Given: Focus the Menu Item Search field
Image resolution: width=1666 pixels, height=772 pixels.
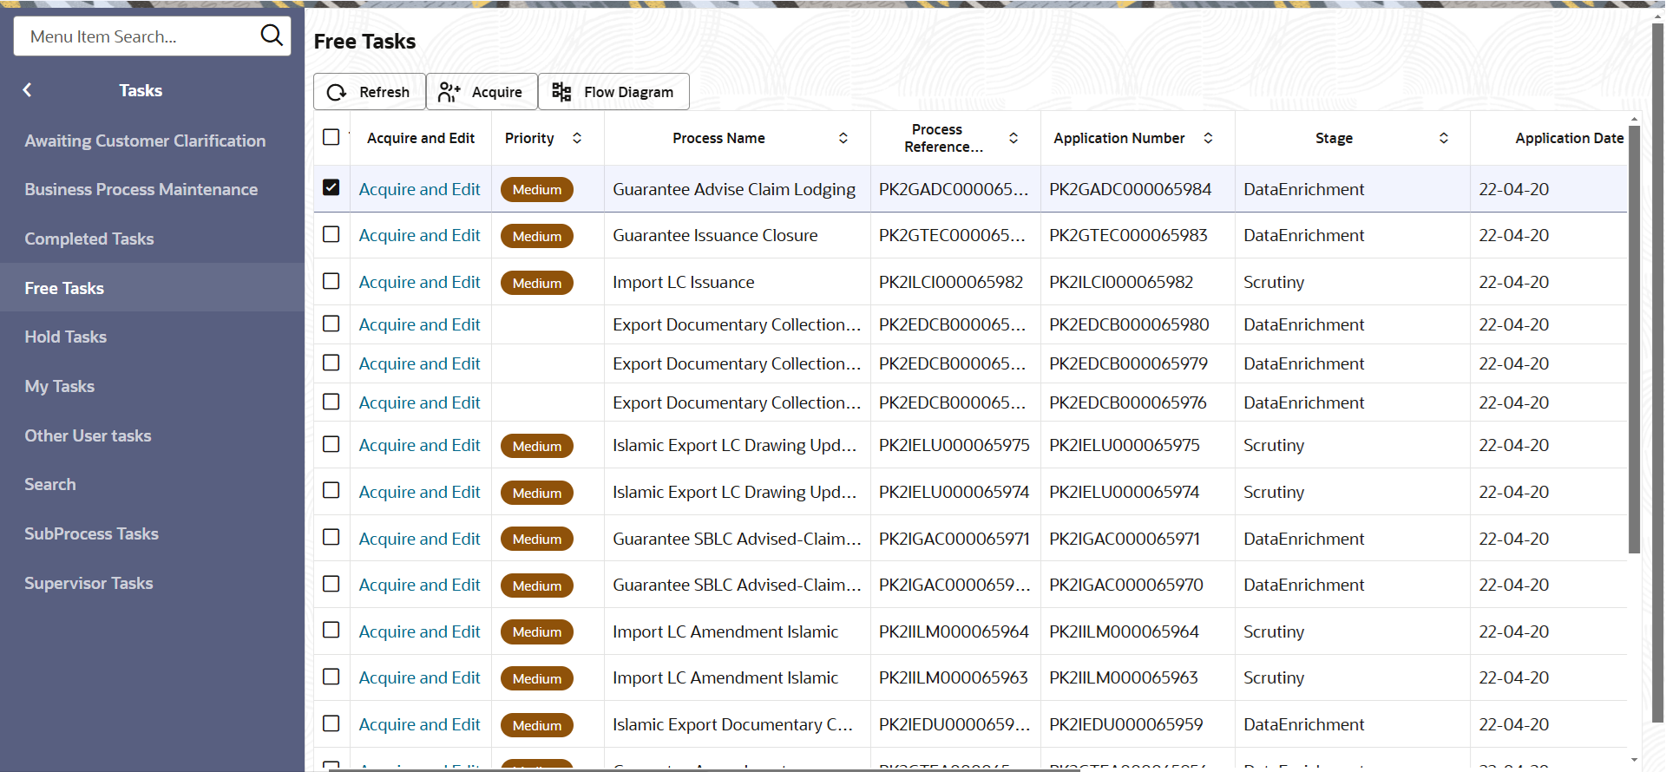Looking at the screenshot, I should 139,36.
